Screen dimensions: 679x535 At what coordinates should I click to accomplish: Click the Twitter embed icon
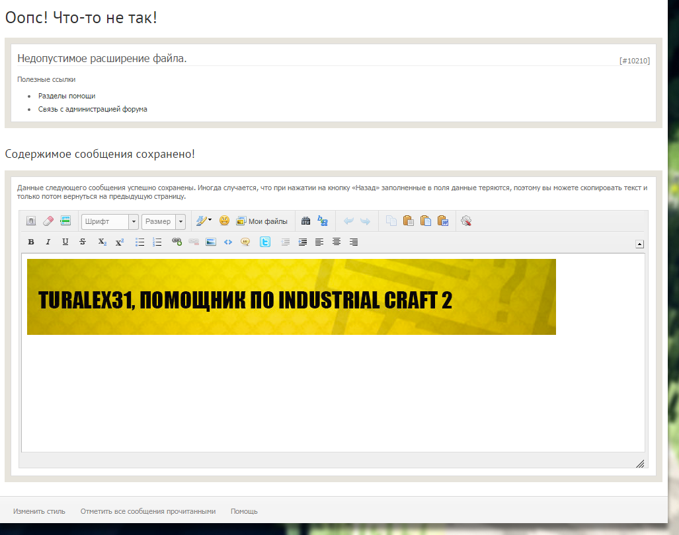point(265,242)
